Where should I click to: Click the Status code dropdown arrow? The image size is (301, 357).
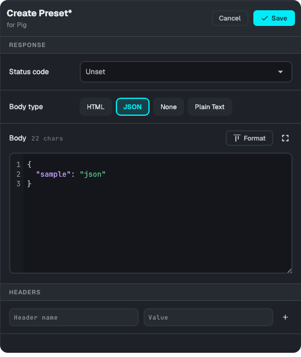pyautogui.click(x=280, y=72)
